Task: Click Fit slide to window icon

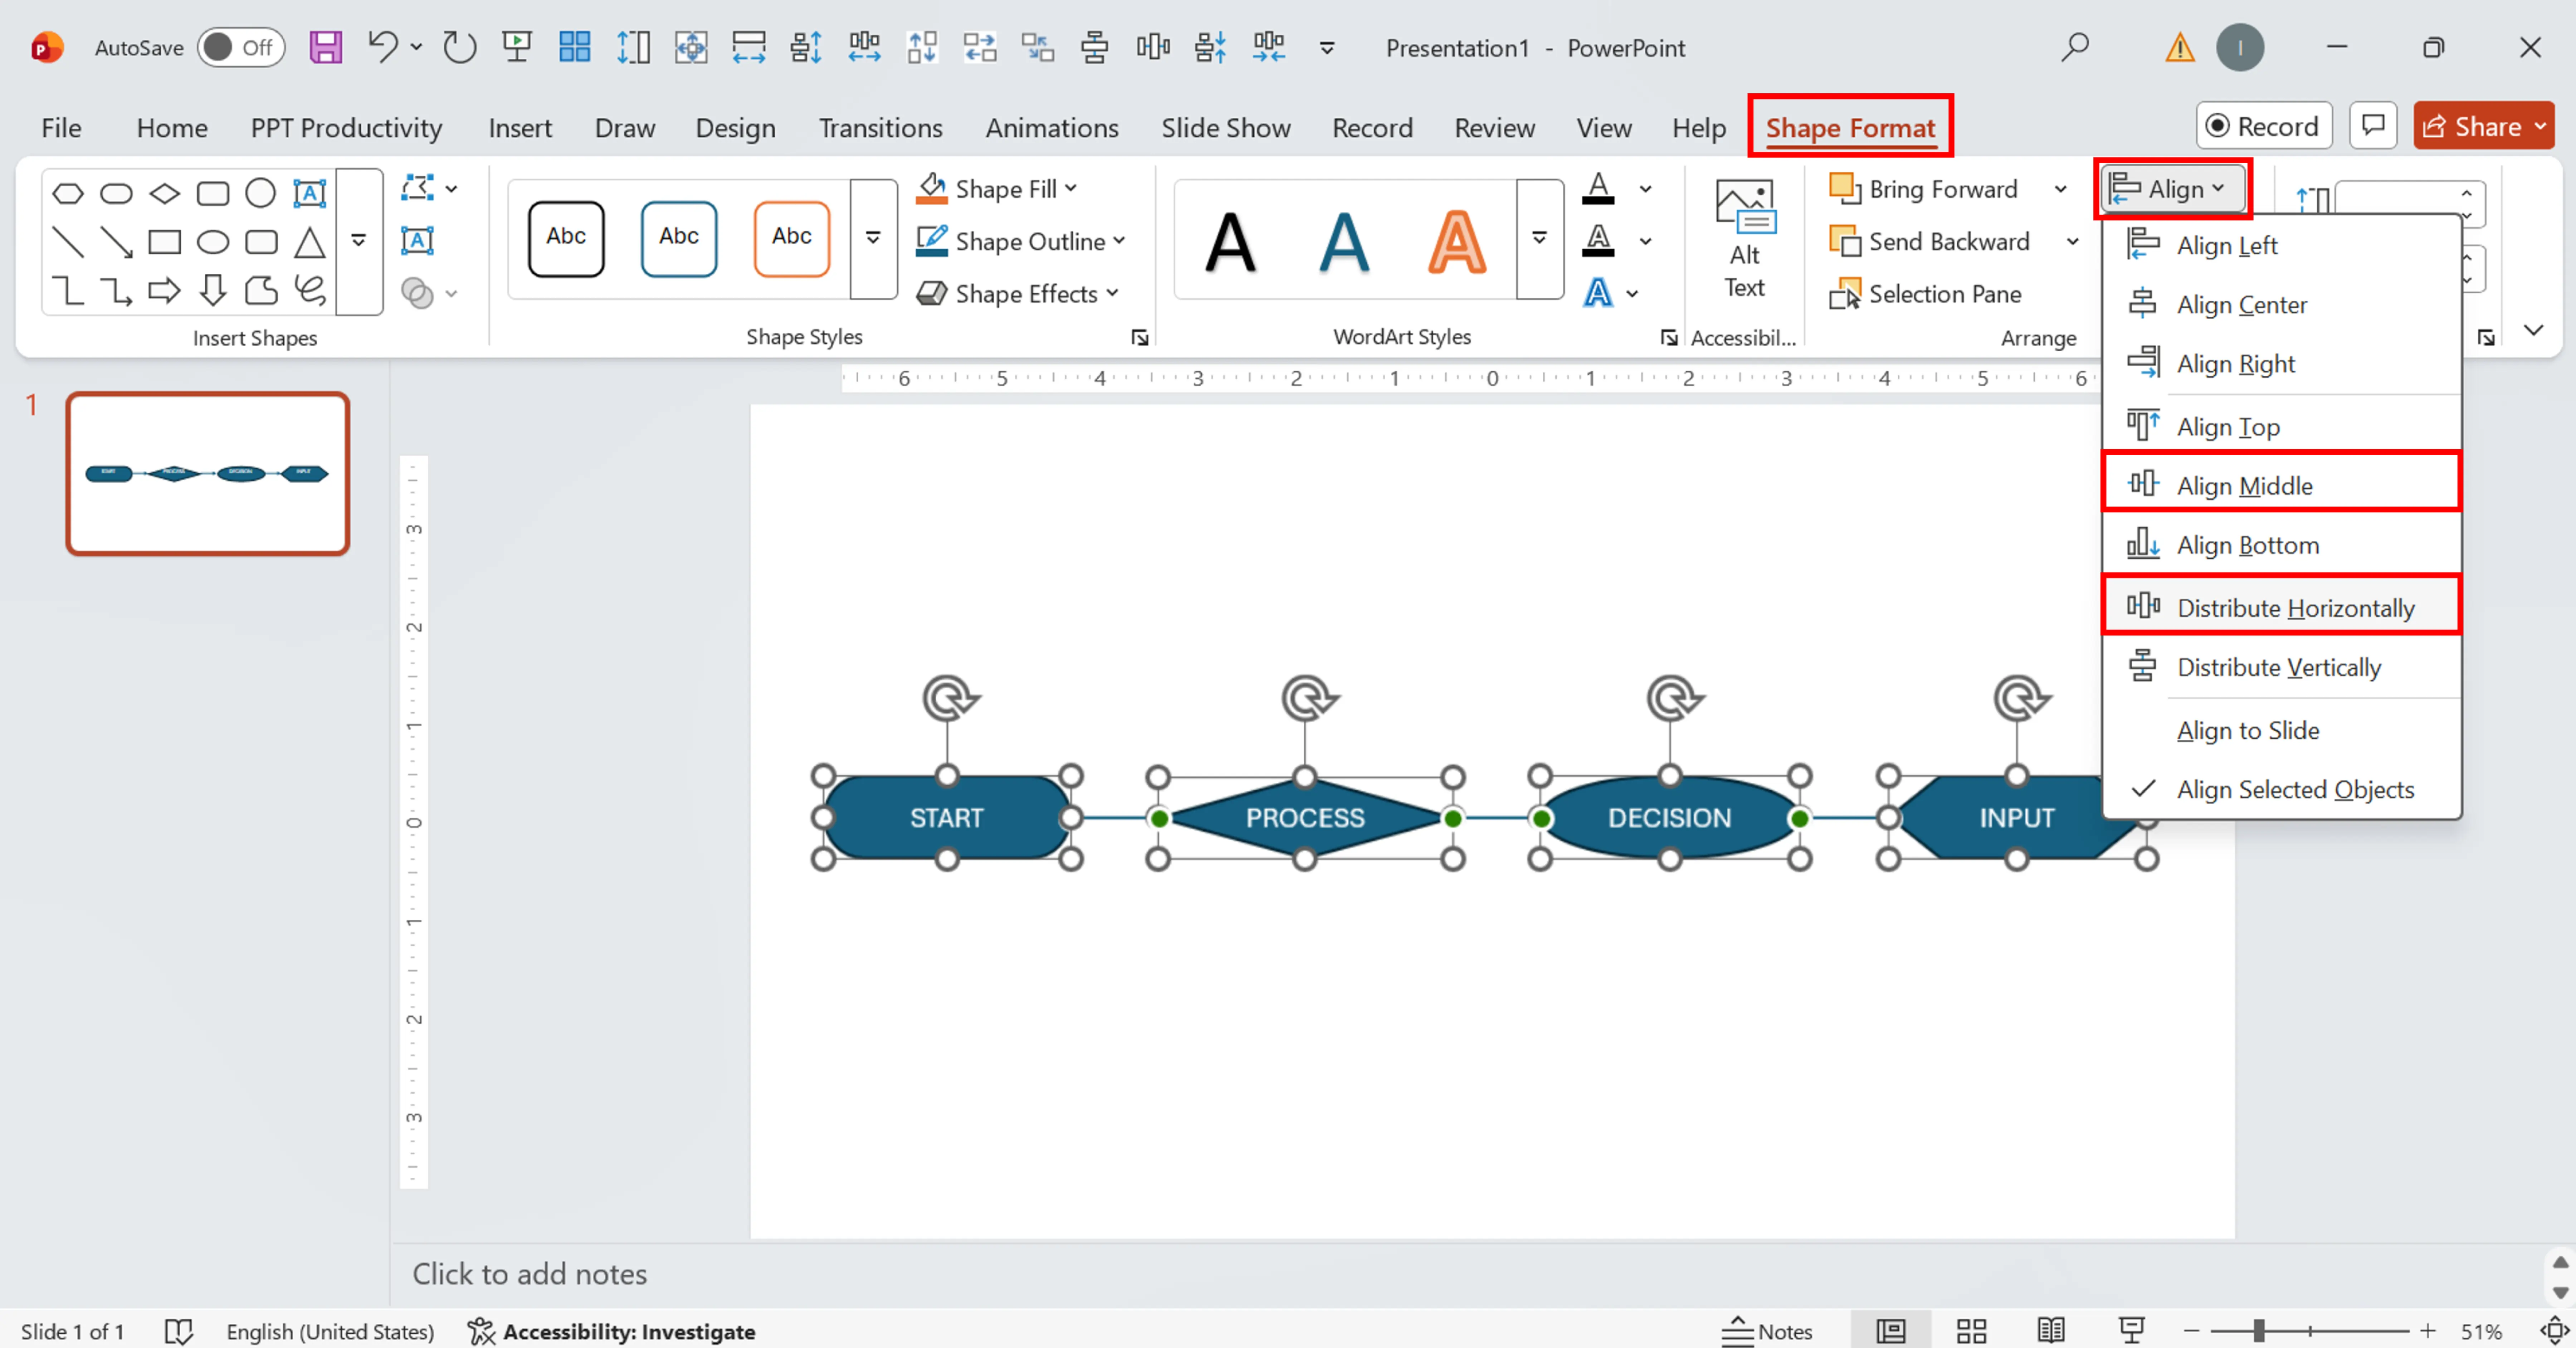Action: [x=2554, y=1331]
